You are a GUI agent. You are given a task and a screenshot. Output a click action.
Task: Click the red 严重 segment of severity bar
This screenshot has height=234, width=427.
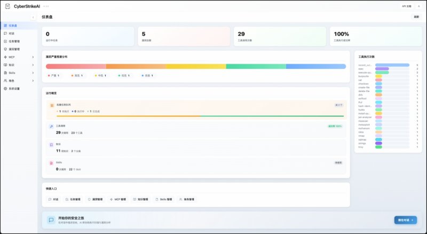click(x=76, y=66)
